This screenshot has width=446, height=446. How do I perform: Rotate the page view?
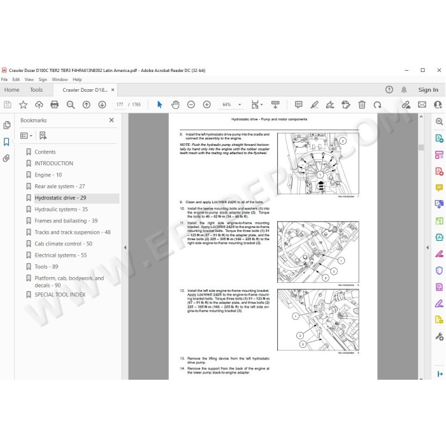(x=377, y=104)
